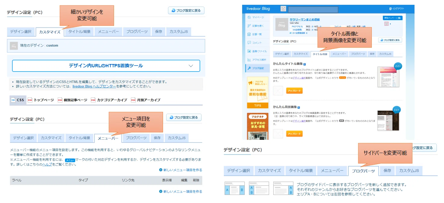
Task: Click the ログアウト door icon
Action: click(x=391, y=9)
